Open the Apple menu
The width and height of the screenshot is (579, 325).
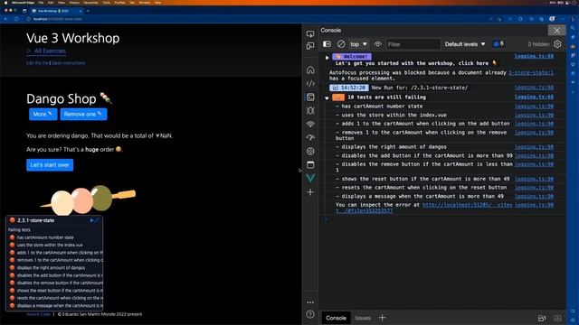click(6, 3)
